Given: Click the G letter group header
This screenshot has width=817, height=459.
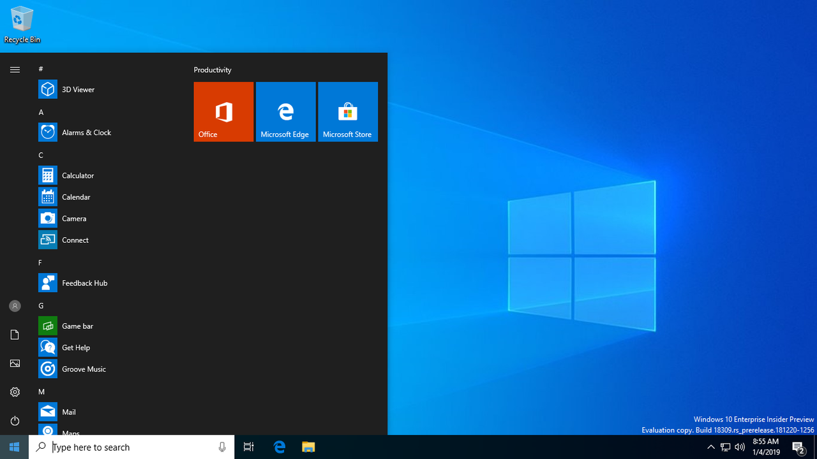Looking at the screenshot, I should [x=41, y=306].
